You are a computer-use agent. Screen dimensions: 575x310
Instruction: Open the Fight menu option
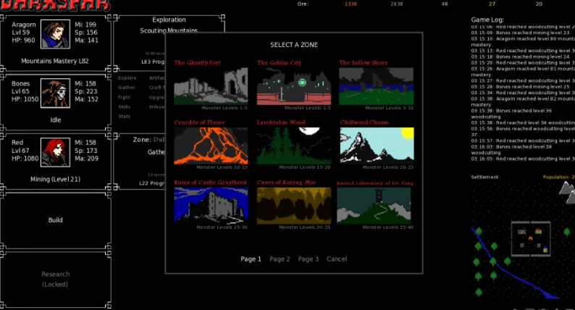[125, 97]
